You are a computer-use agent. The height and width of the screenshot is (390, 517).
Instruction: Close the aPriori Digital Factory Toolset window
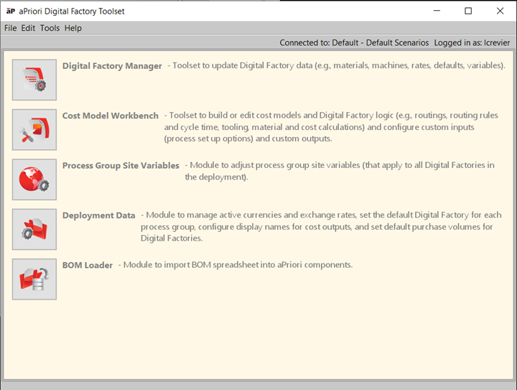pos(500,11)
